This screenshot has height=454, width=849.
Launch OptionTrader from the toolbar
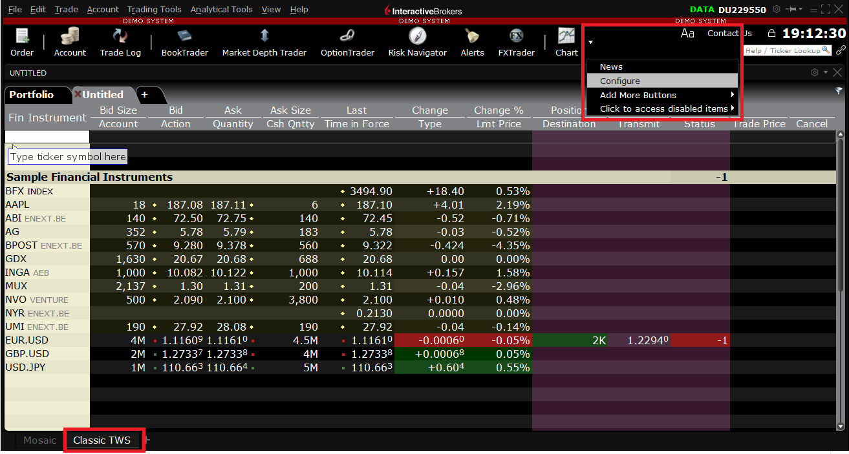pos(347,43)
